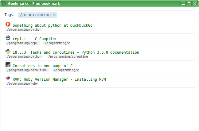199x131 pixels.
Task: Open Something about python at DuckDuckGo
Action: tap(53, 25)
